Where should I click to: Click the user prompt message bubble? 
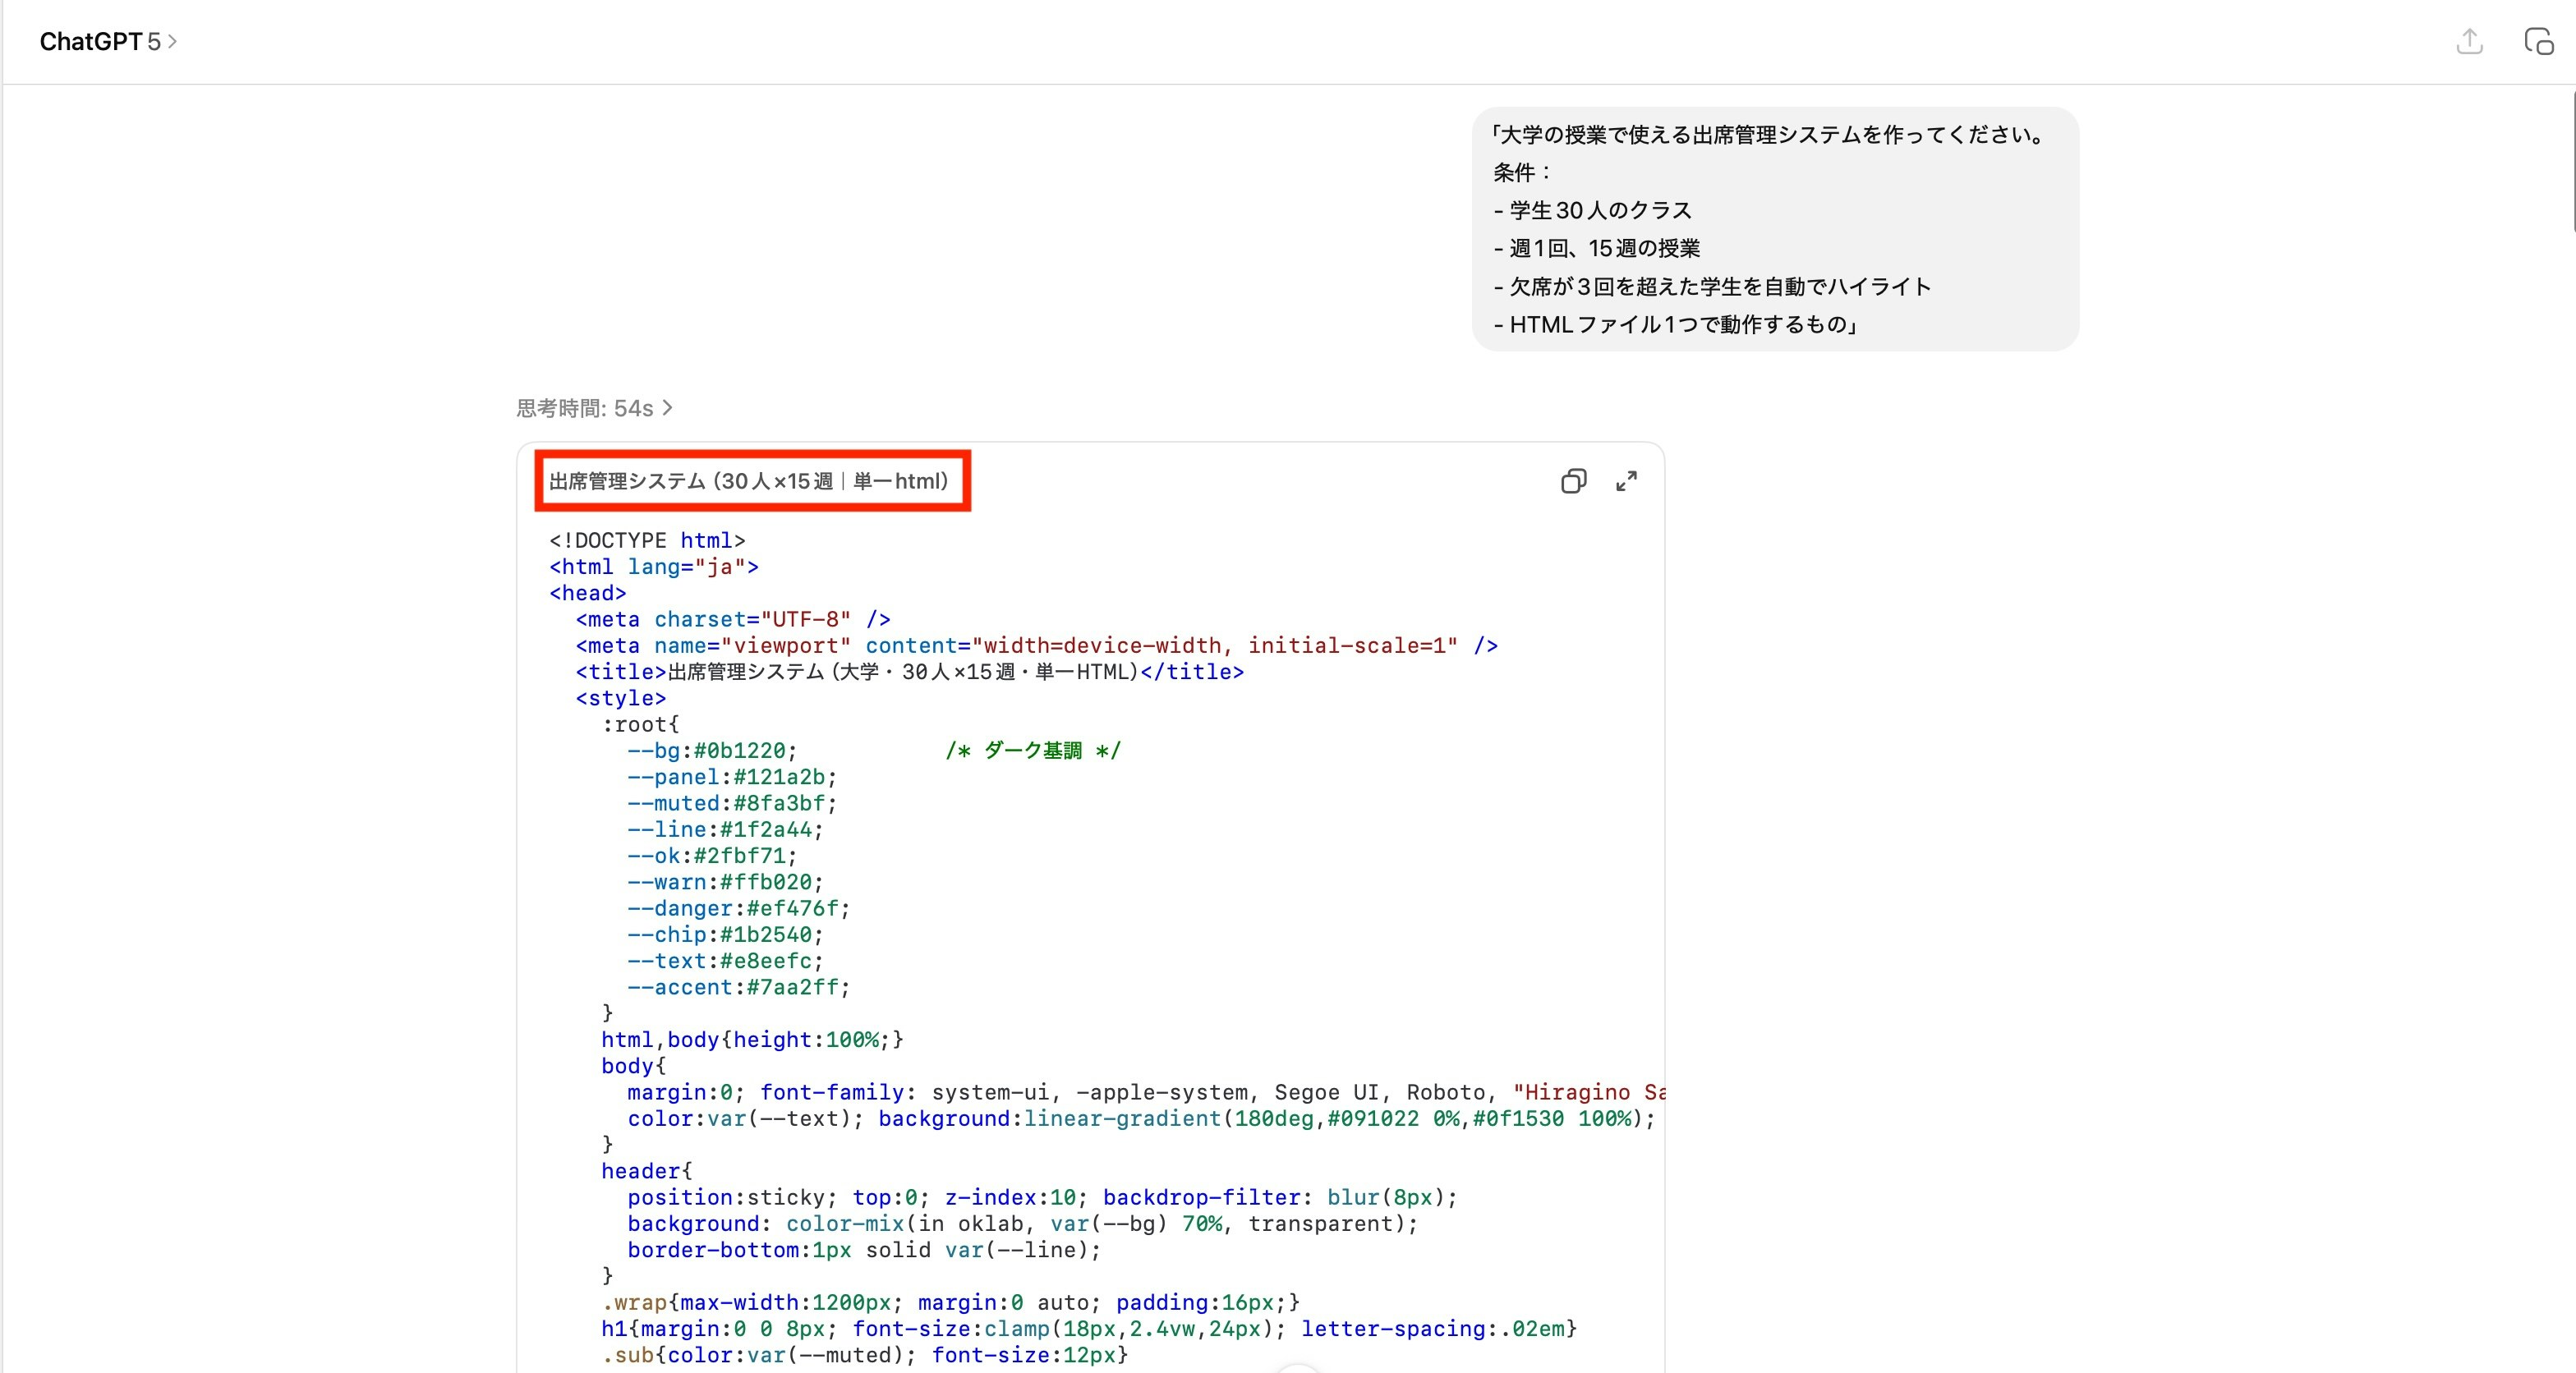(x=1774, y=229)
